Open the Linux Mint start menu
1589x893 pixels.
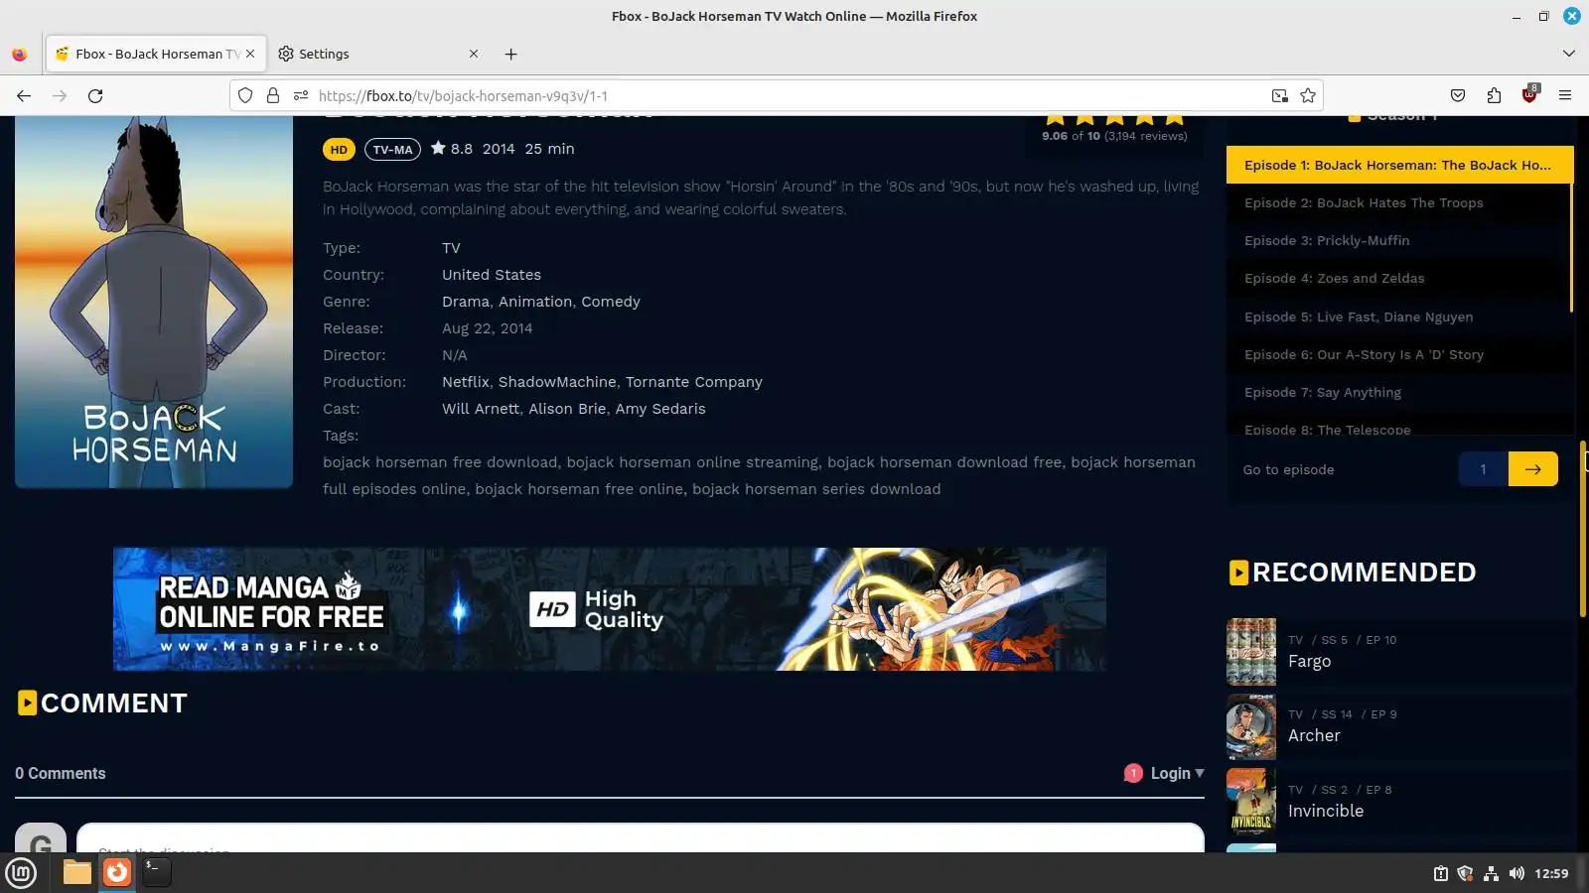[21, 873]
